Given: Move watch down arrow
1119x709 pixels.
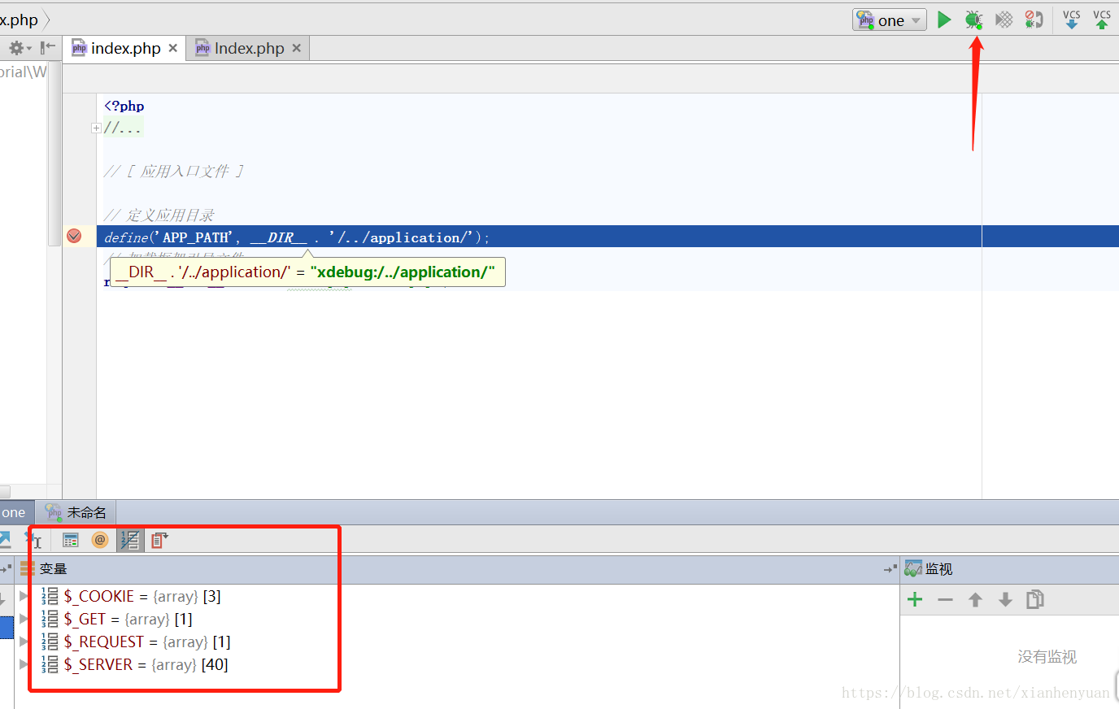Looking at the screenshot, I should 1005,599.
